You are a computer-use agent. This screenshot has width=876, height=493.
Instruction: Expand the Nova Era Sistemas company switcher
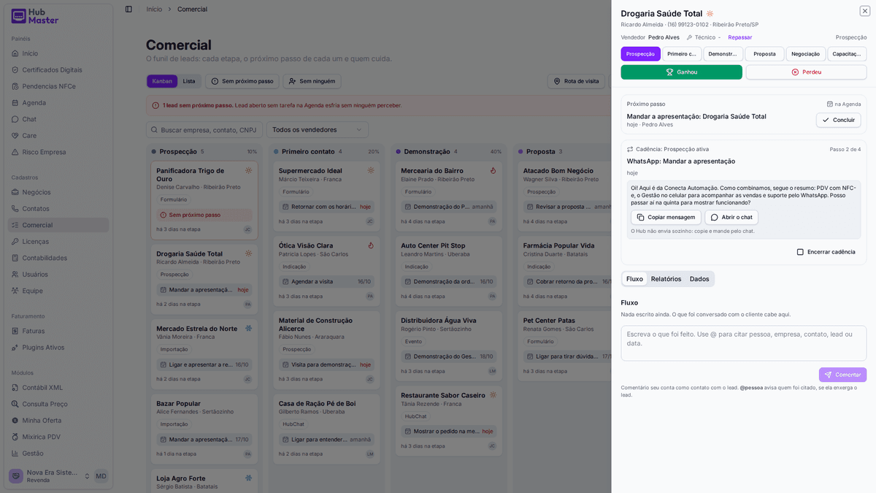pyautogui.click(x=49, y=476)
